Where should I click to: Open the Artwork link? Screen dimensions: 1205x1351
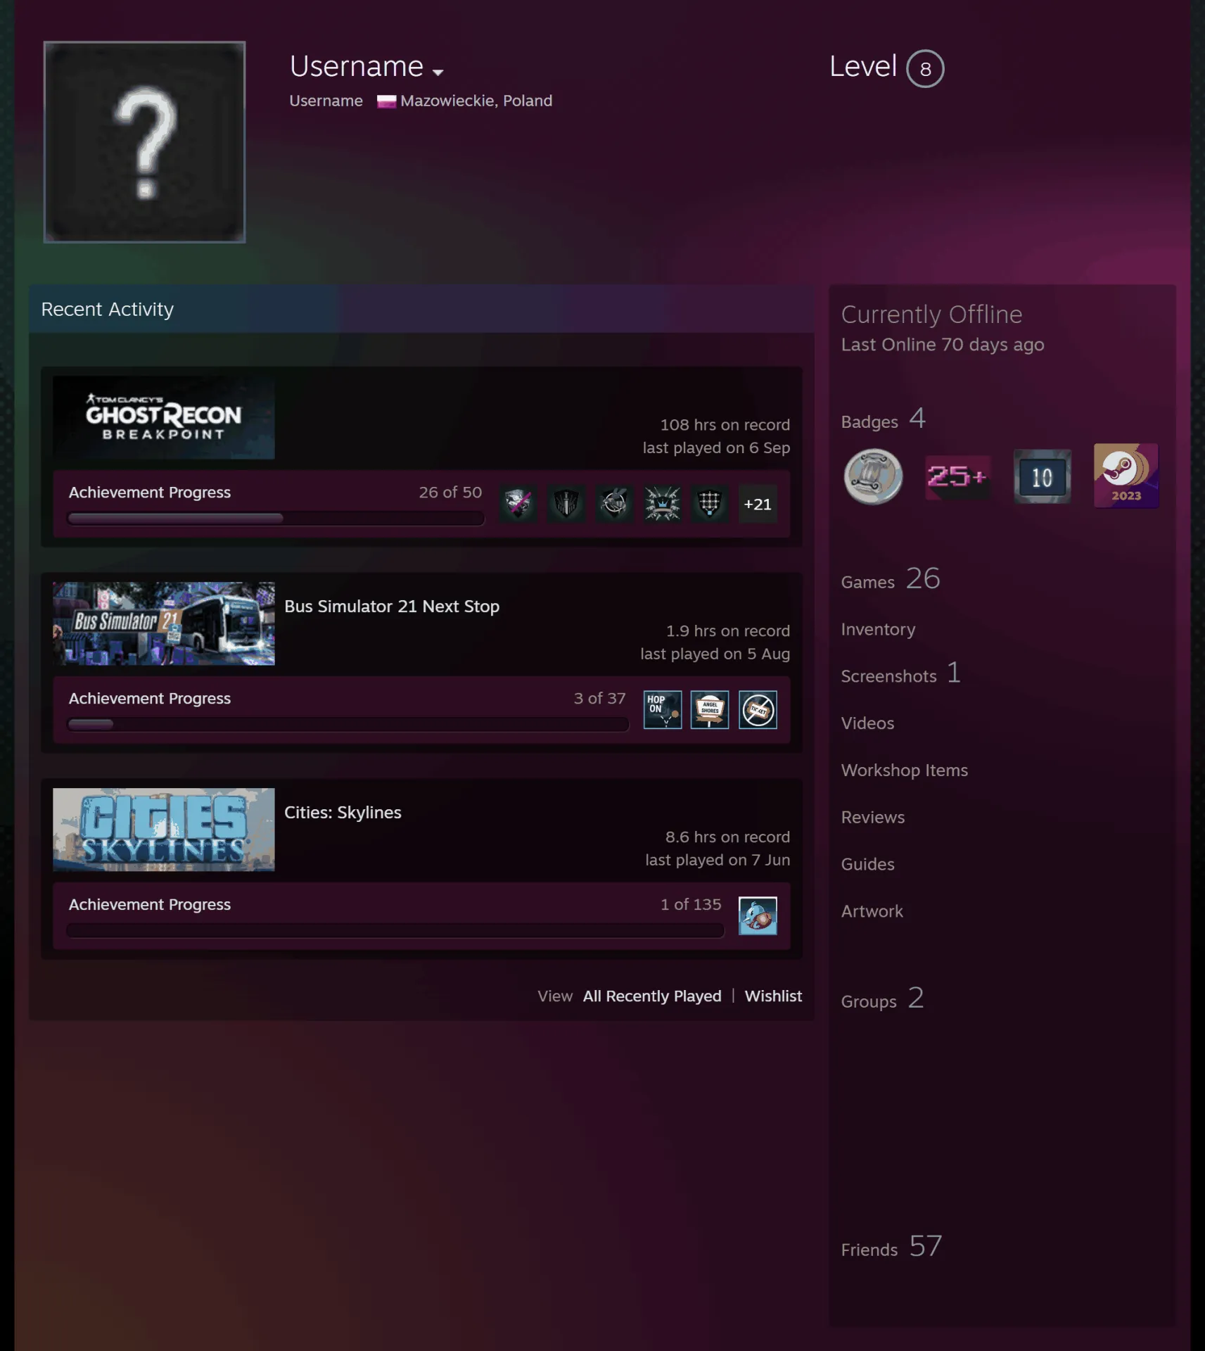pyautogui.click(x=872, y=912)
